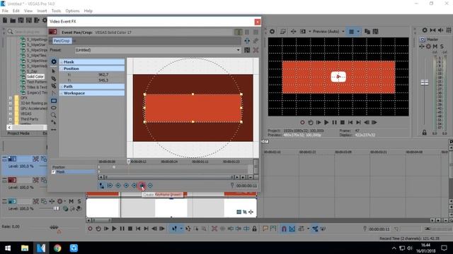This screenshot has width=453, height=254.
Task: Switch to the Project Media tab
Action: point(18,133)
